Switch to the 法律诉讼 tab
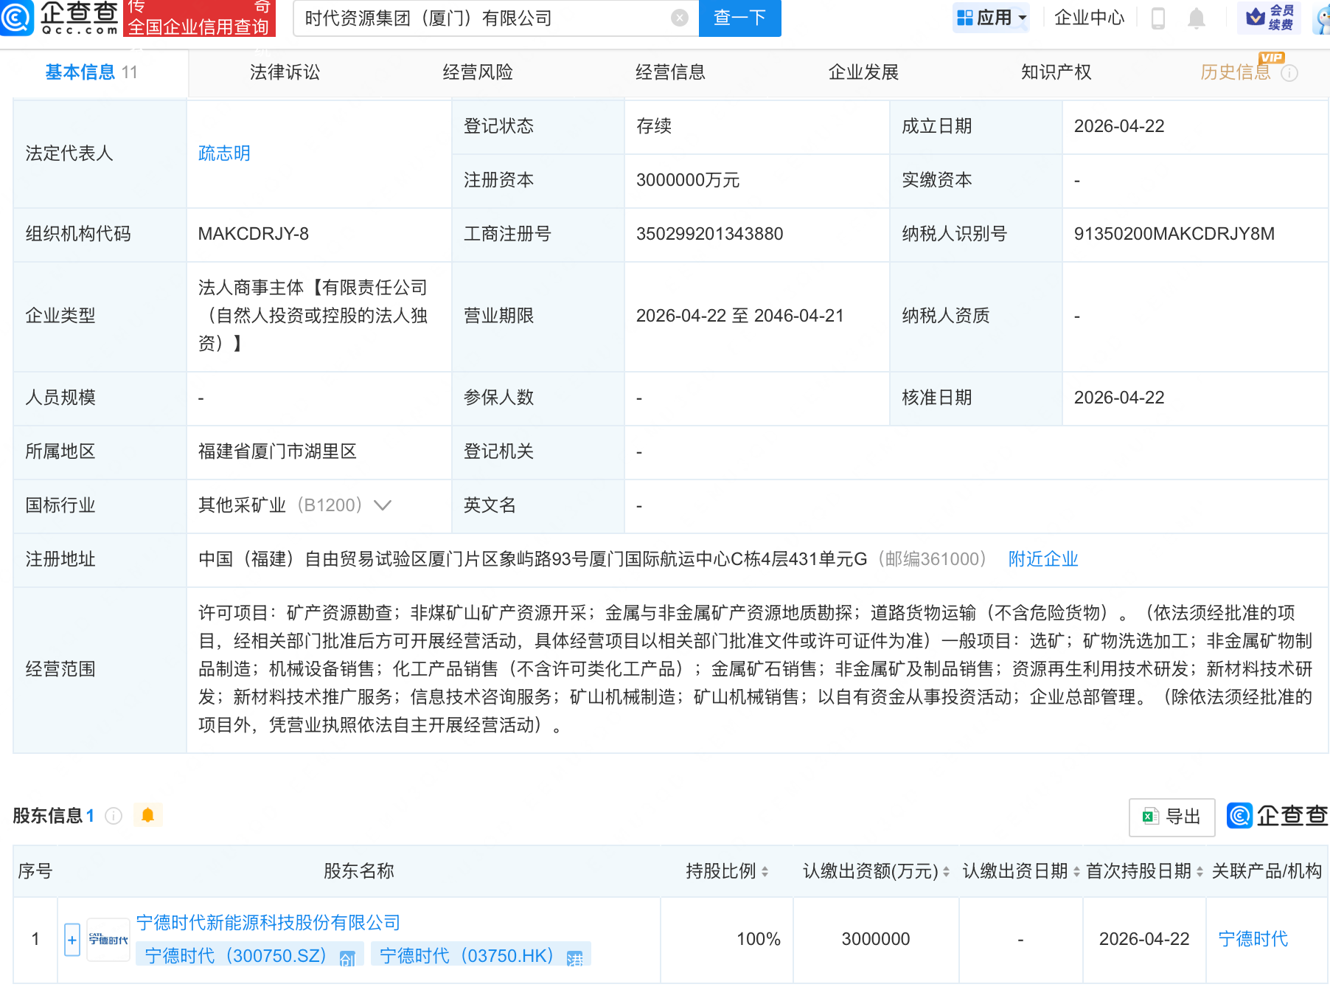1330x987 pixels. [285, 72]
